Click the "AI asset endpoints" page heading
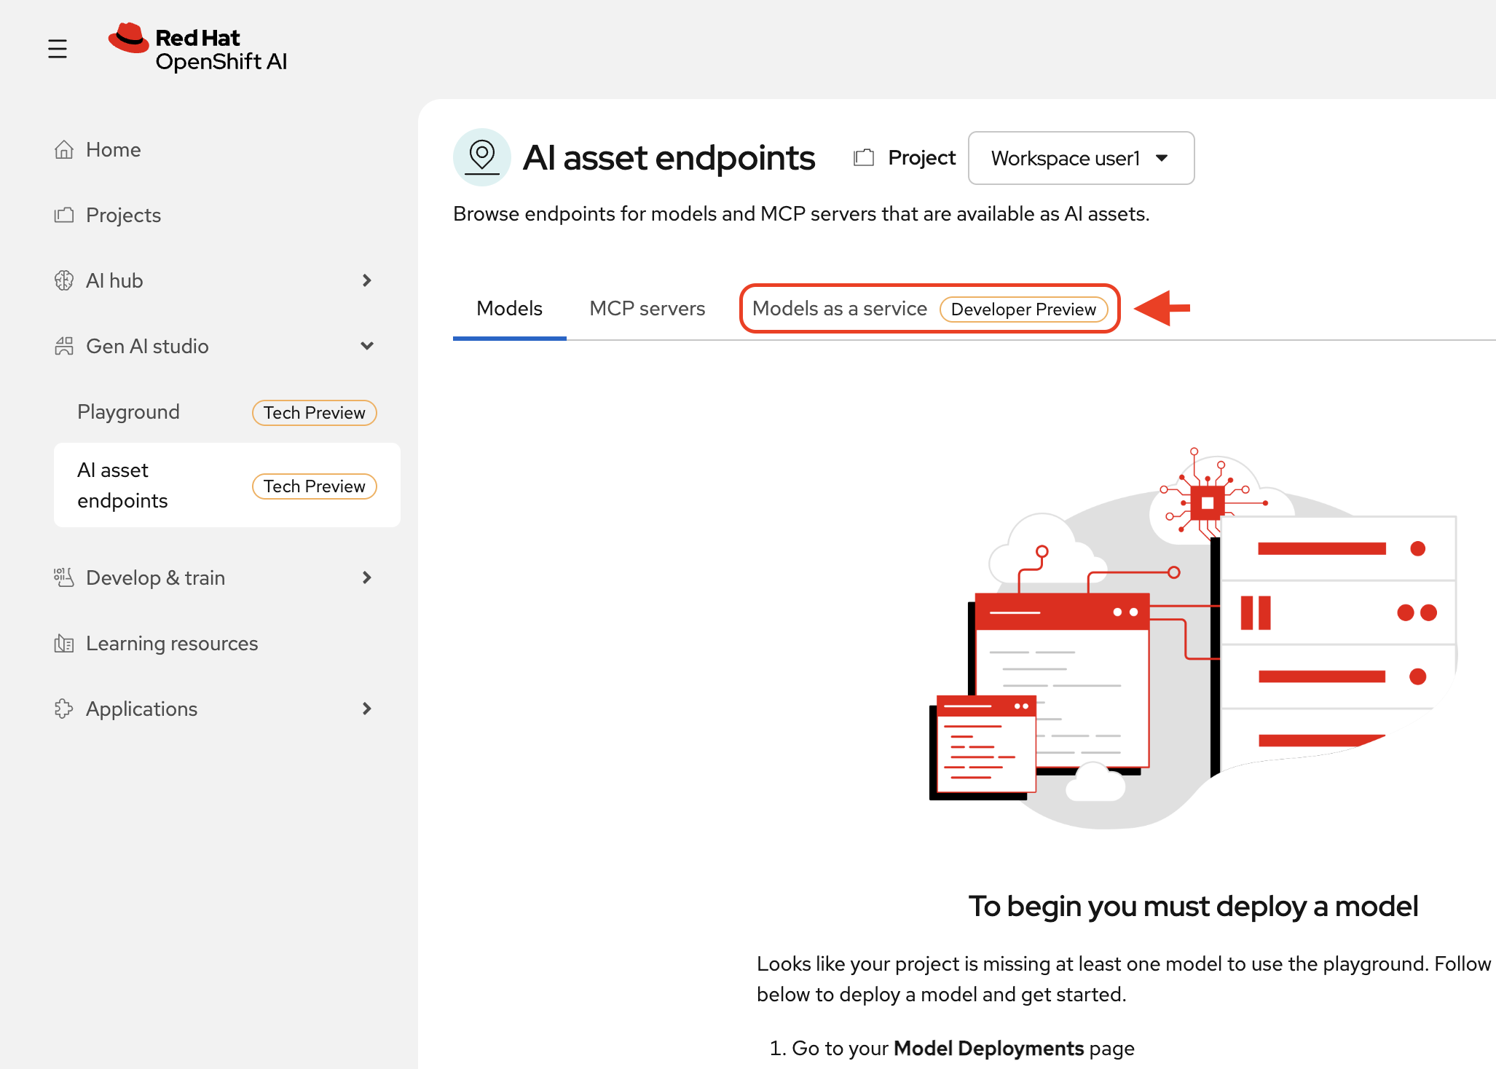This screenshot has width=1496, height=1069. pyautogui.click(x=669, y=157)
